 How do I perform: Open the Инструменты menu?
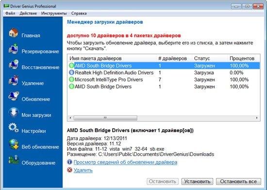pyautogui.click(x=54, y=13)
